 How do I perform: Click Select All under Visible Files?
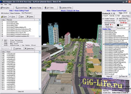pos(109,76)
